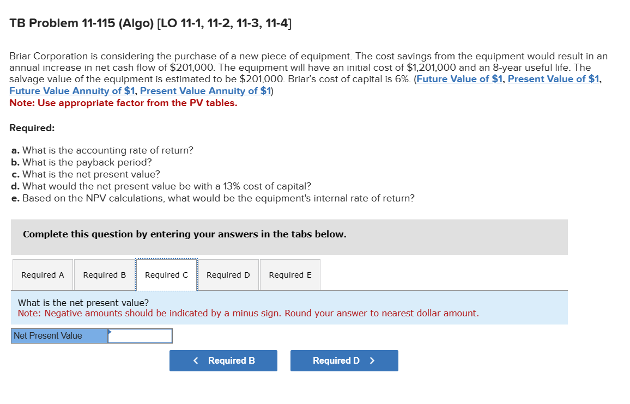Open the Present Value of $1 table link

click(553, 79)
